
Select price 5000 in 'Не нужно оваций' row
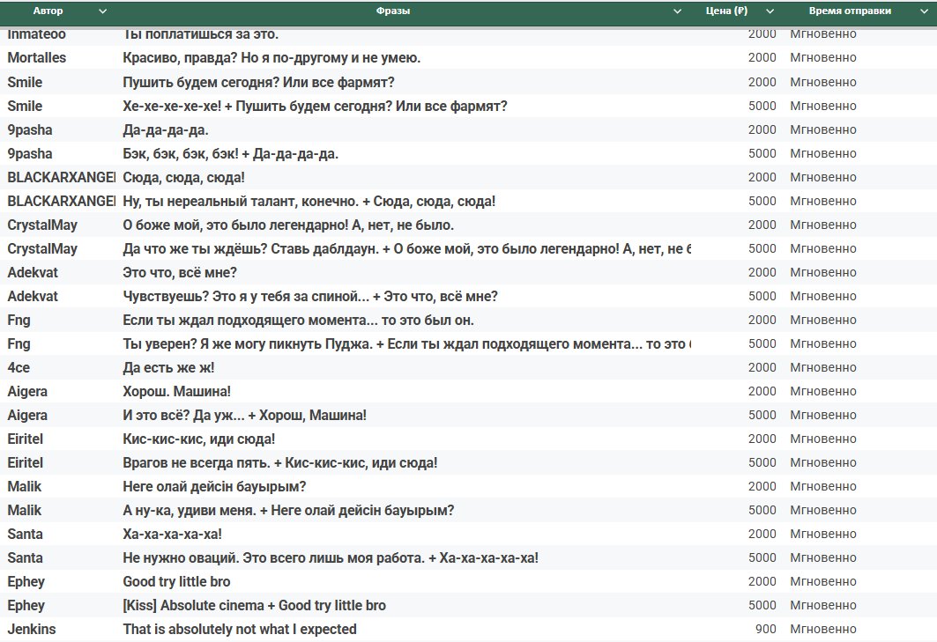762,557
